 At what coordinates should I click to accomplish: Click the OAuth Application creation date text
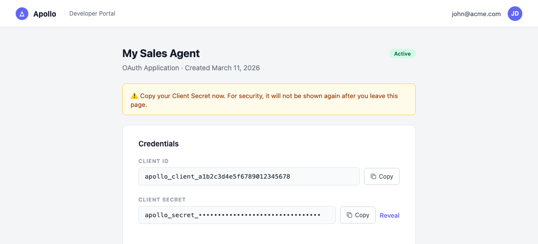(191, 68)
